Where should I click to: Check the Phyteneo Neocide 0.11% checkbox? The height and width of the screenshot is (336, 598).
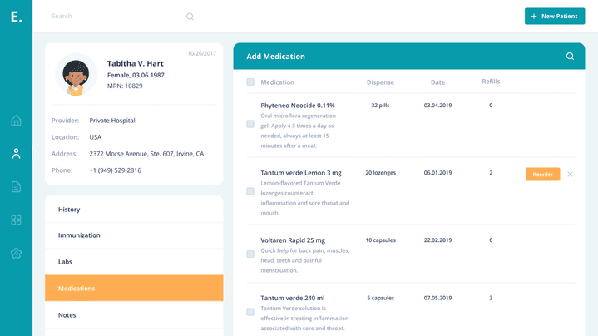pyautogui.click(x=250, y=124)
